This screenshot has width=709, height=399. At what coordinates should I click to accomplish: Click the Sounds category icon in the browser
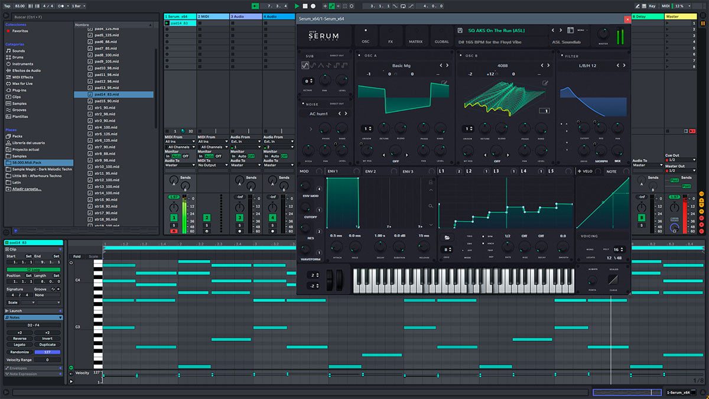click(x=8, y=51)
